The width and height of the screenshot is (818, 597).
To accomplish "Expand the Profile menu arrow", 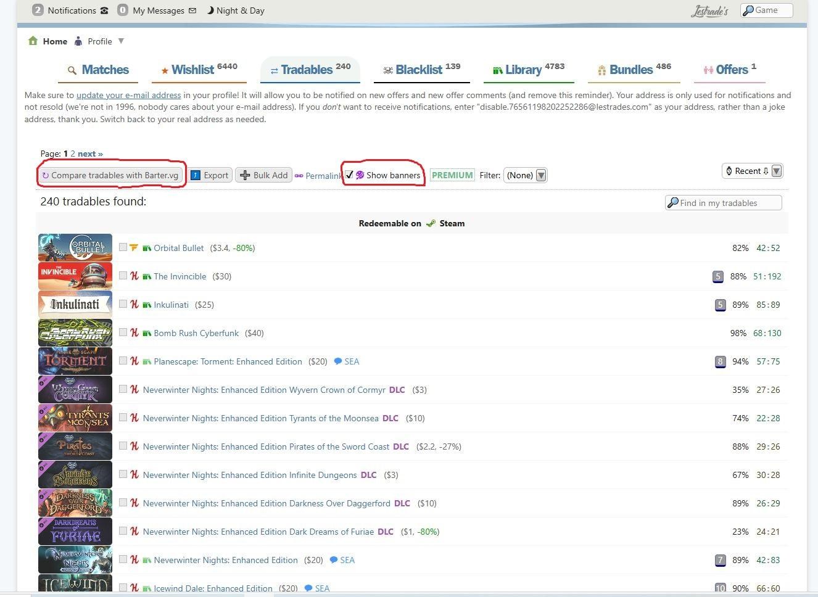I will 121,41.
